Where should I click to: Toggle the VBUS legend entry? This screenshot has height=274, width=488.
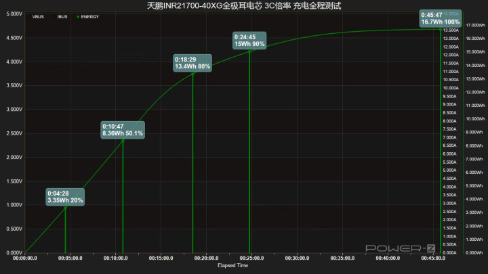(x=36, y=17)
